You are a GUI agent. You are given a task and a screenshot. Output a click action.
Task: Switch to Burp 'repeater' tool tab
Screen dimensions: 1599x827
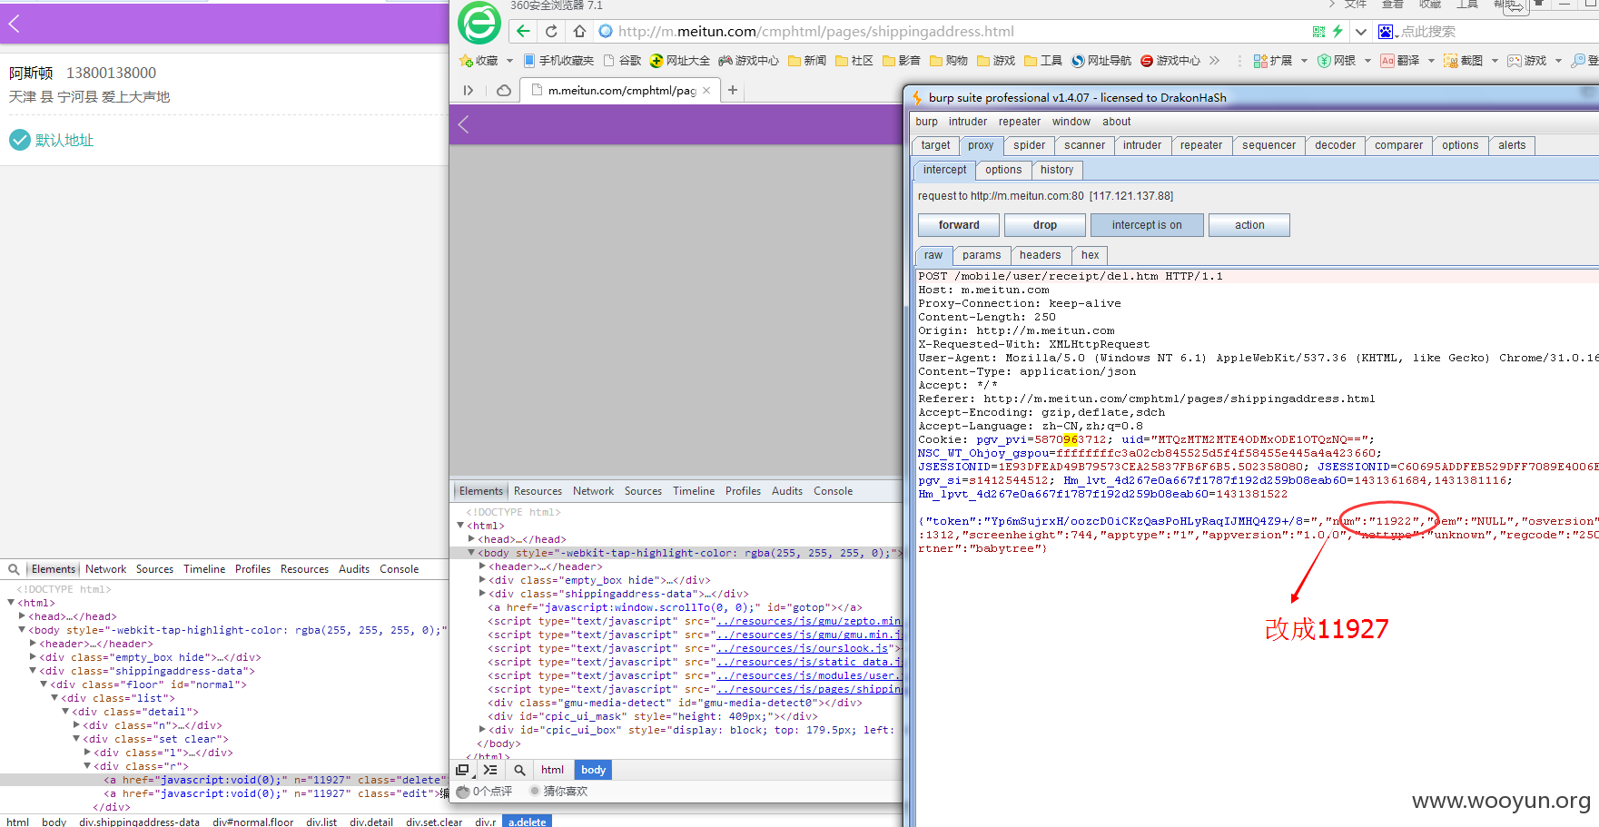pos(1201,145)
